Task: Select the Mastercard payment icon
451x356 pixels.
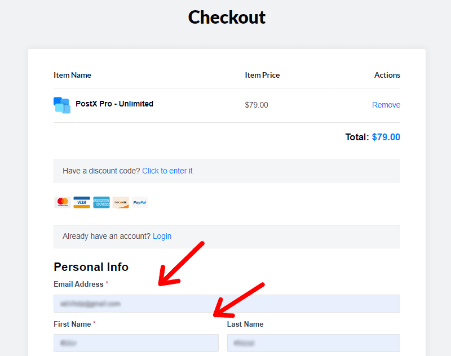Action: pos(62,202)
